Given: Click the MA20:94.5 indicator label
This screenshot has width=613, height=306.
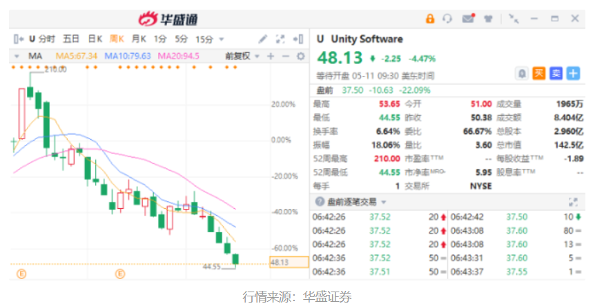Looking at the screenshot, I should pyautogui.click(x=178, y=57).
